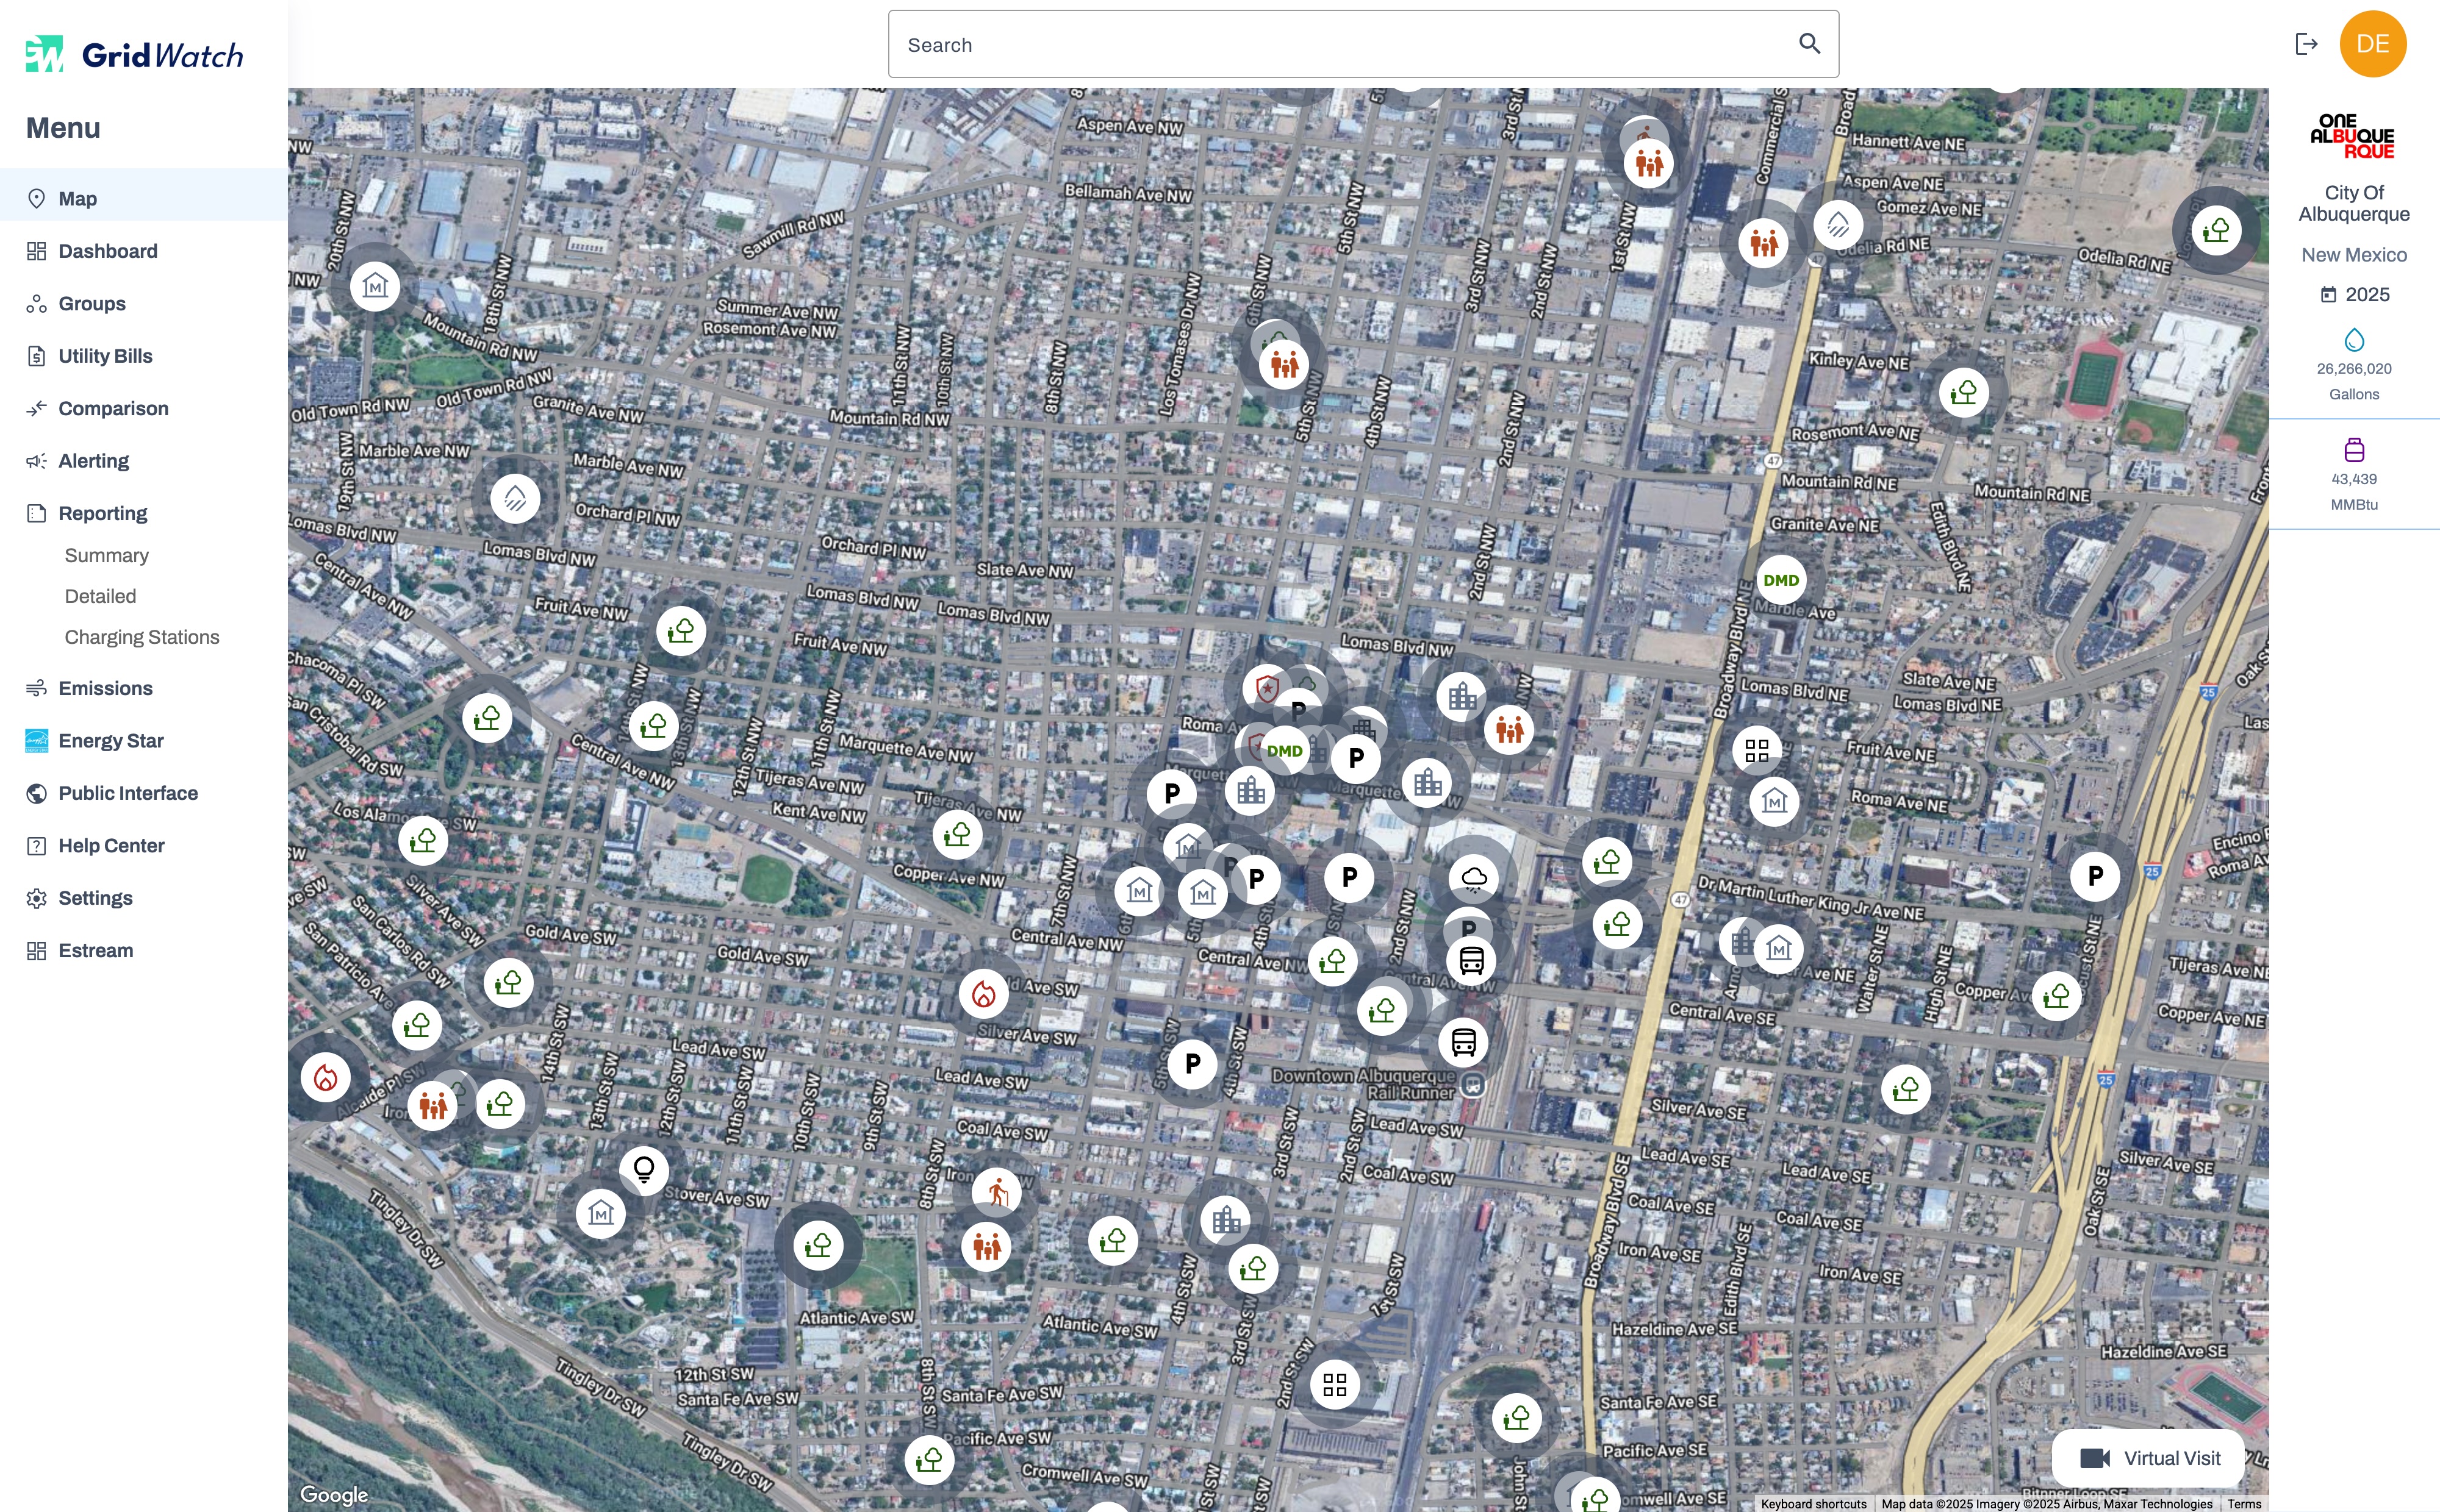
Task: Click the museum marker near 20th St NW
Action: click(375, 286)
